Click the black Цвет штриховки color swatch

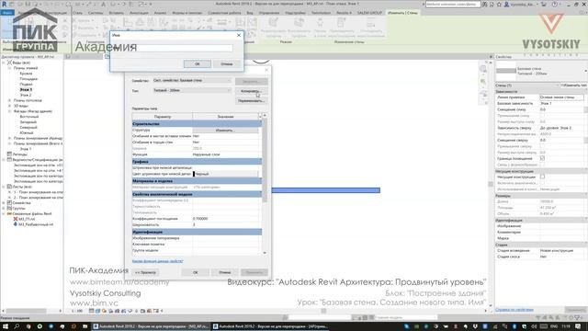pyautogui.click(x=194, y=174)
